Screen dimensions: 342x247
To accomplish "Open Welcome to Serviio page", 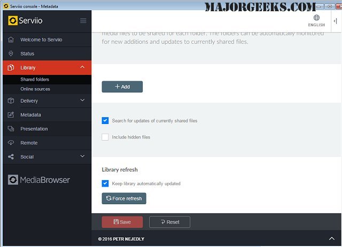I will pos(47,40).
